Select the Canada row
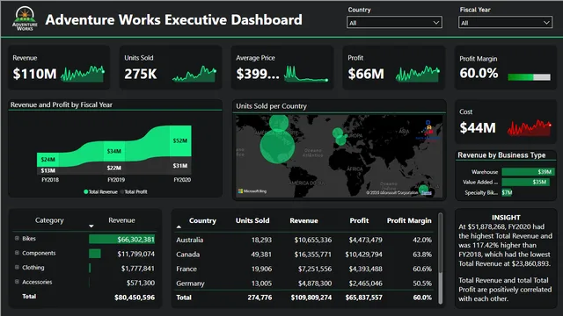 point(303,255)
